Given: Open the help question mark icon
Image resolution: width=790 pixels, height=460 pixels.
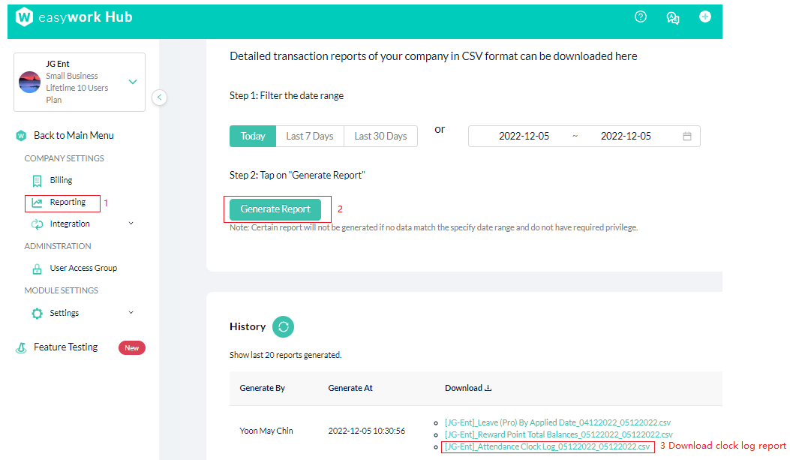Looking at the screenshot, I should point(641,17).
